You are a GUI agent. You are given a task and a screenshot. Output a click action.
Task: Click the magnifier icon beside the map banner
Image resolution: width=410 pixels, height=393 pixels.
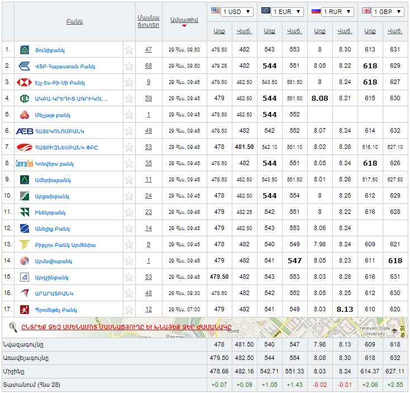(12, 327)
